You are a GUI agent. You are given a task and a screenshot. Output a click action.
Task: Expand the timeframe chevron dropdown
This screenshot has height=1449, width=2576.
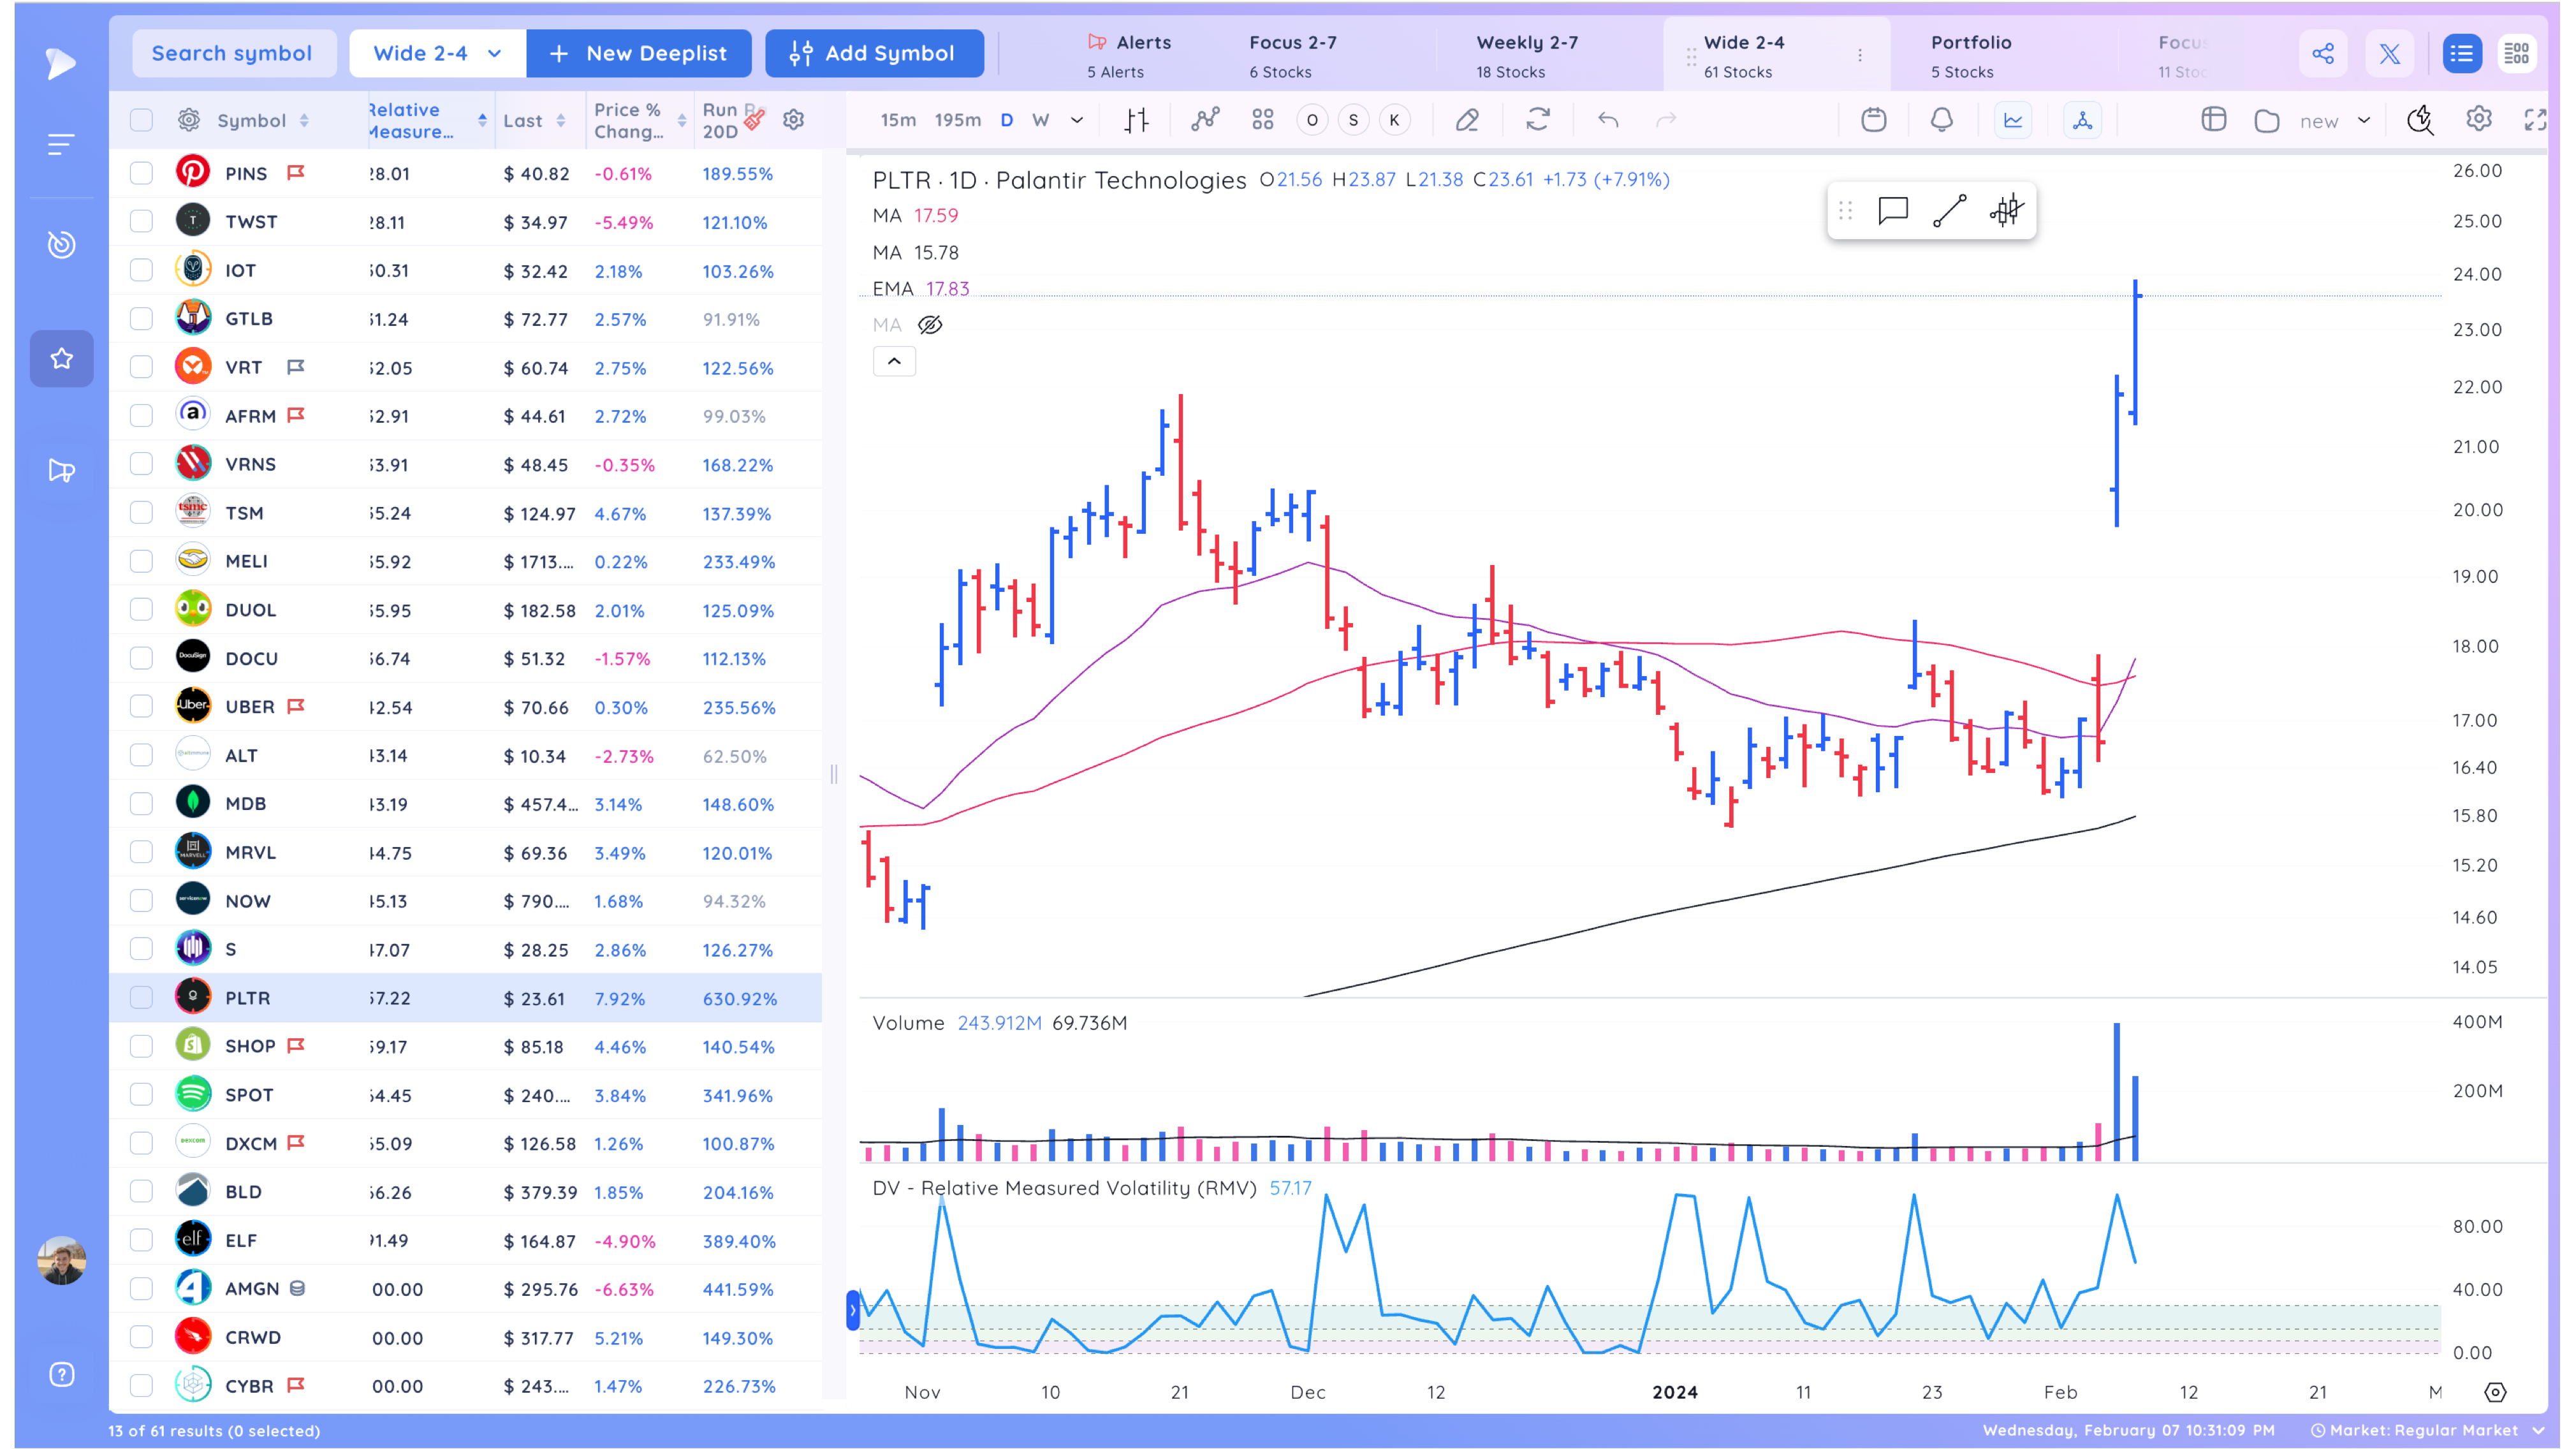point(1077,120)
